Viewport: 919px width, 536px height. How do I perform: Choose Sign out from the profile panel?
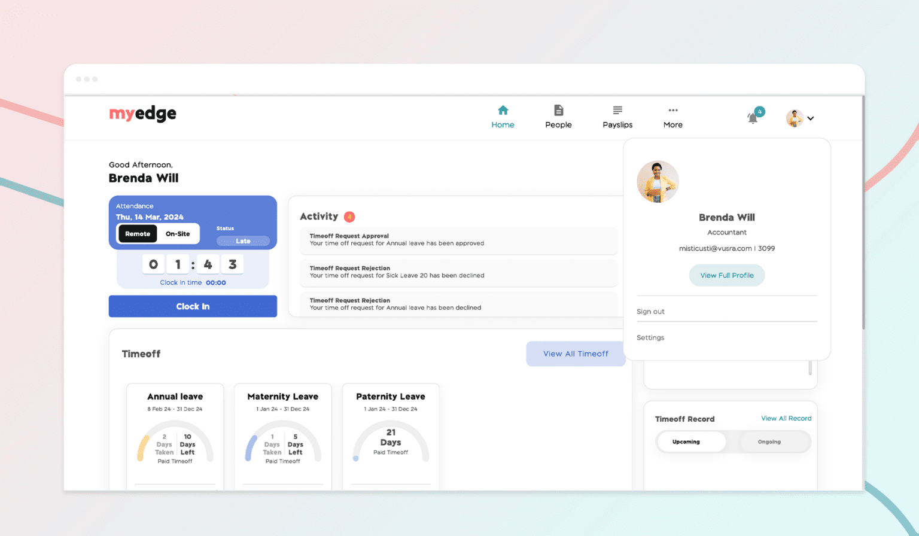(650, 311)
